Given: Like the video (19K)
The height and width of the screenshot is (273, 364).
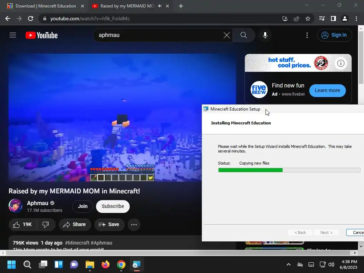Looking at the screenshot, I should (22, 225).
